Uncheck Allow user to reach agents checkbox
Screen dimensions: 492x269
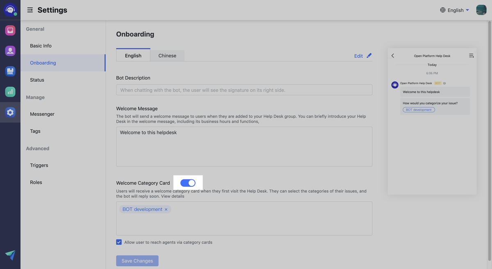click(x=119, y=242)
